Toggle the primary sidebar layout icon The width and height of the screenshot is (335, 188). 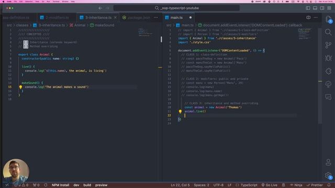click(x=308, y=8)
